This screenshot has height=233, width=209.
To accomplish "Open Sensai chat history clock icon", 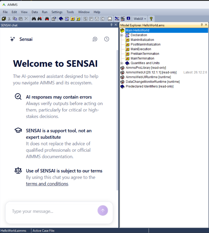I will tap(106, 39).
